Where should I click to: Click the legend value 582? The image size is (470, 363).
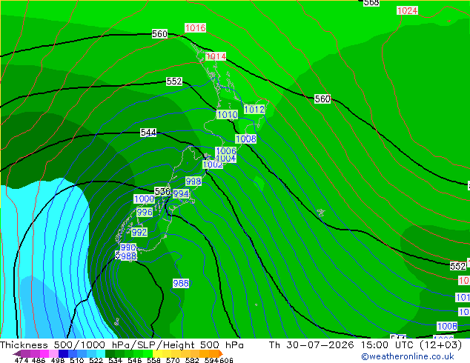point(192,360)
